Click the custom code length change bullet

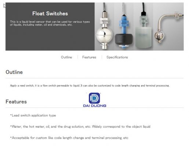[x=69, y=138]
